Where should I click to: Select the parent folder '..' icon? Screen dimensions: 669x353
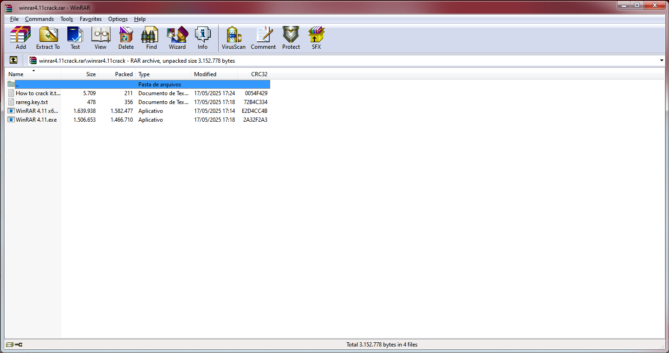point(11,84)
